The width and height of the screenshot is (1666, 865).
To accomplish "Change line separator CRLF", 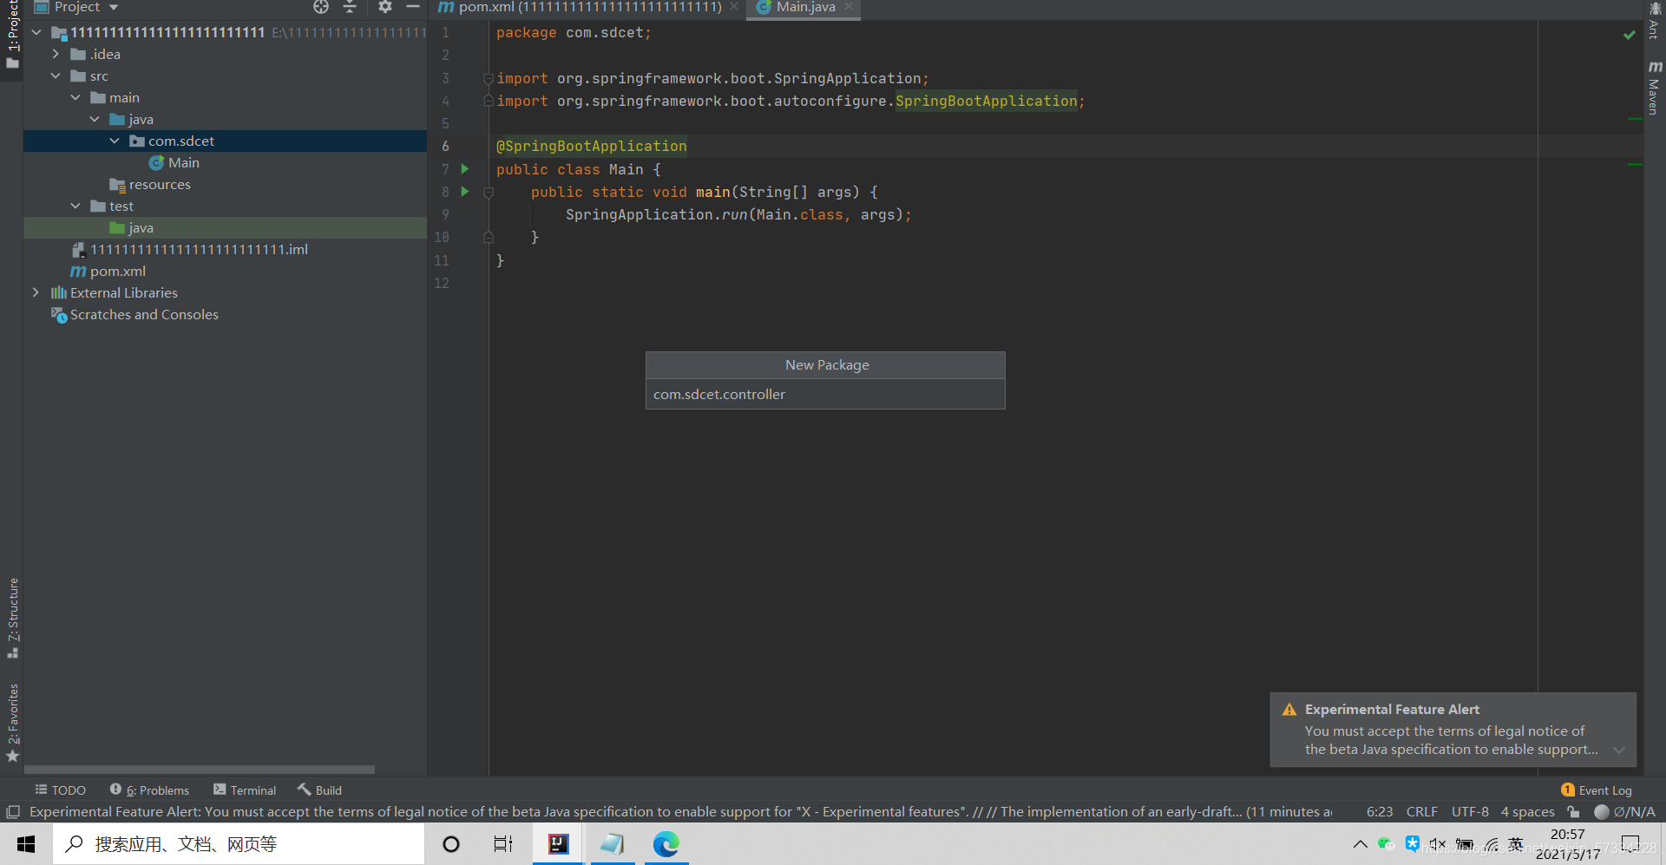I will pos(1421,812).
